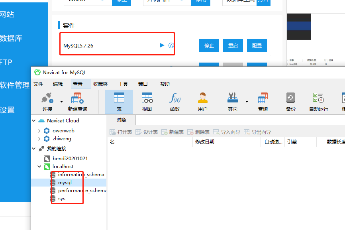Click the Navicat for MySQL title icon
The image size is (345, 230).
click(x=37, y=72)
